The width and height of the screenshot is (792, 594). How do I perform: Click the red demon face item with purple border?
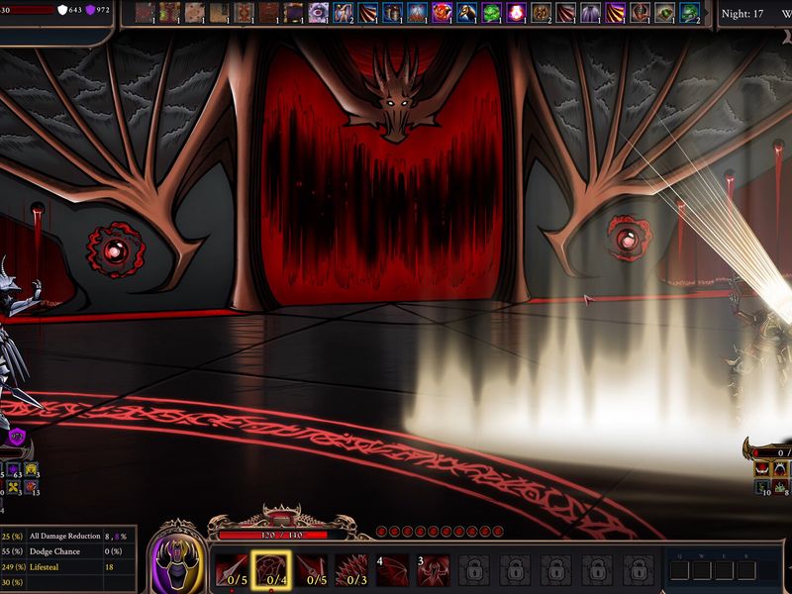pyautogui.click(x=442, y=13)
